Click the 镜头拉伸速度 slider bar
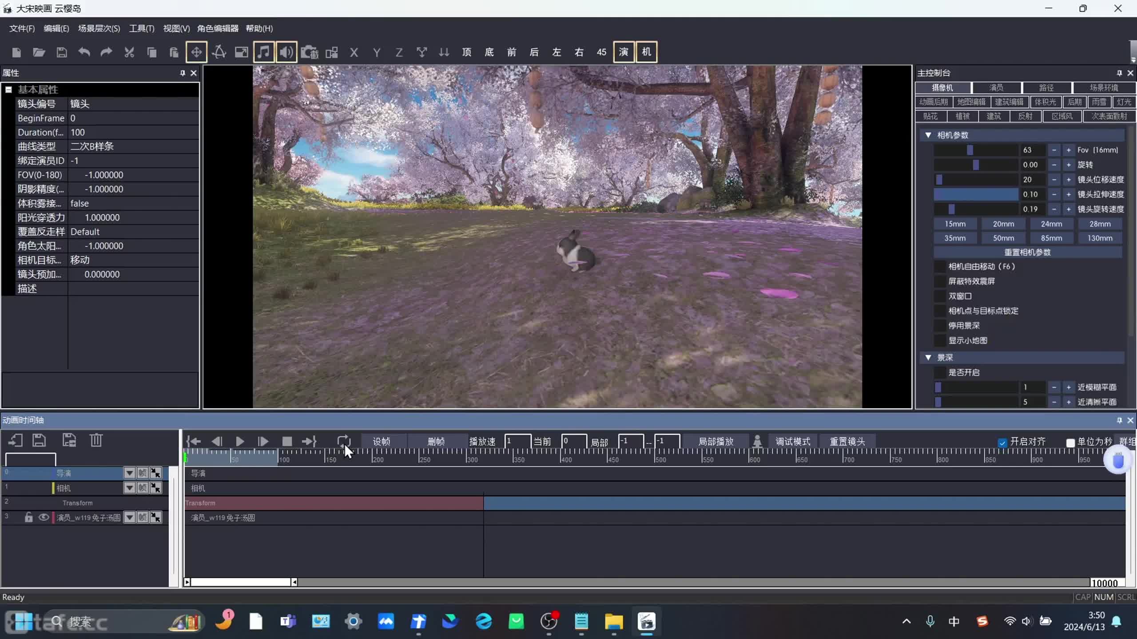 (x=976, y=194)
